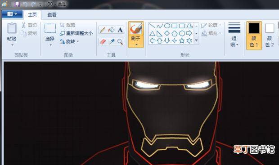Click the white Color 2 swatch
Viewport: 279px width, 165px height.
pyautogui.click(x=270, y=28)
